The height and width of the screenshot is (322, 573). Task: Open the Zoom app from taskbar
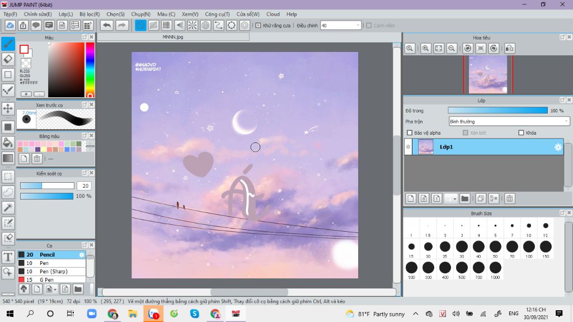pyautogui.click(x=92, y=314)
